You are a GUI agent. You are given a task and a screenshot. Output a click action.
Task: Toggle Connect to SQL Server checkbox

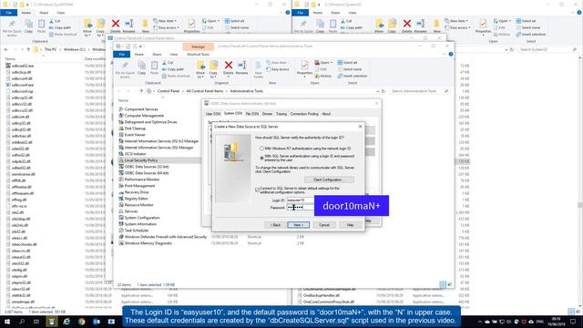pyautogui.click(x=257, y=190)
